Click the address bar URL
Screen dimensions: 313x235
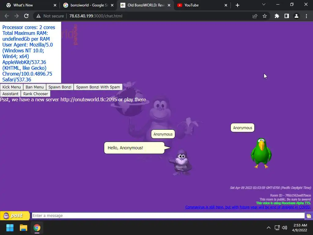pyautogui.click(x=96, y=16)
